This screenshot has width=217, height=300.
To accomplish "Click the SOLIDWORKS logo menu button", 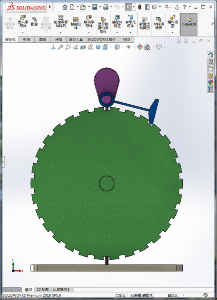I will tap(26, 7).
